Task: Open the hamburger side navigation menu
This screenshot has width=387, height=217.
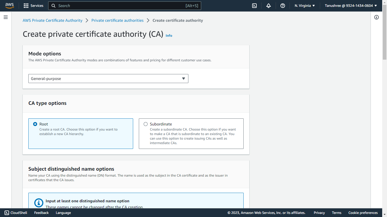Action: 6,17
